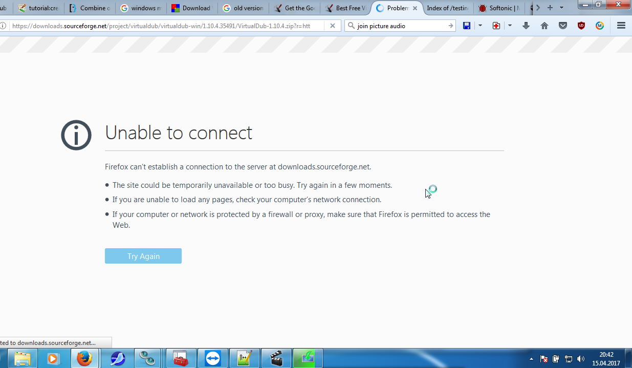Open the clapperboard video app in taskbar
This screenshot has height=368, width=632.
pos(276,358)
